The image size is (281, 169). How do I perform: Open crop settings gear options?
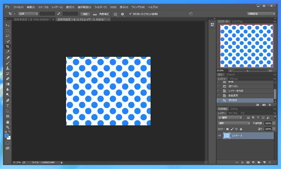122,14
